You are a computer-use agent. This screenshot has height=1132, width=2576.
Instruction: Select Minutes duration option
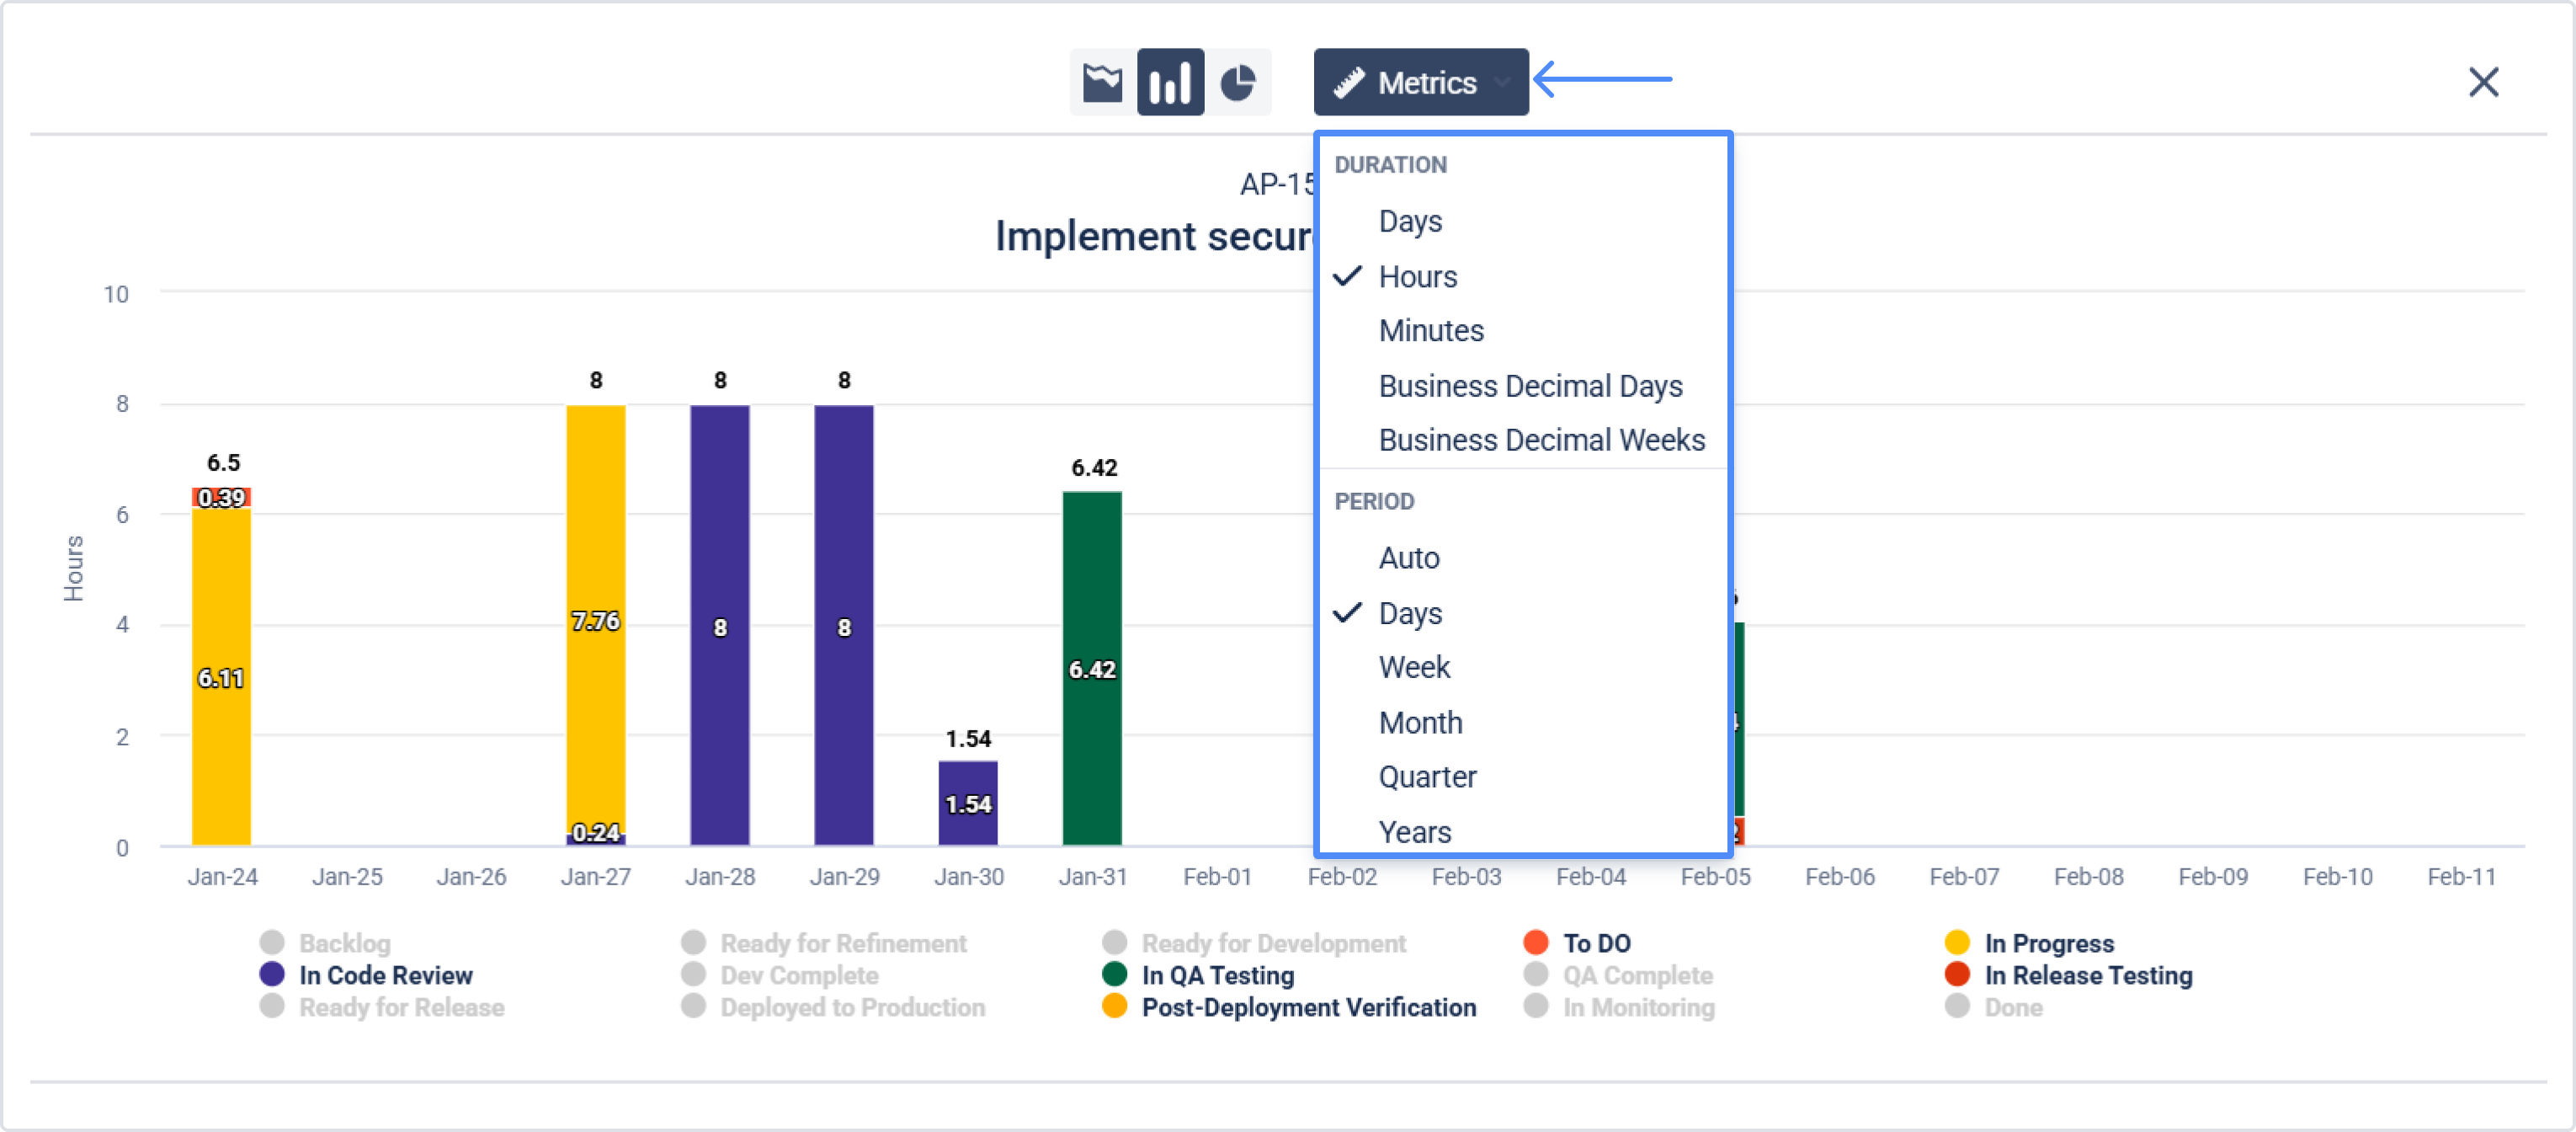point(1431,330)
